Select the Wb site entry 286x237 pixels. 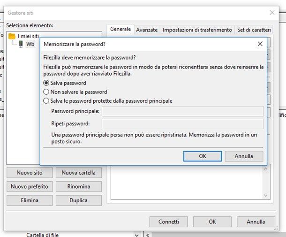(x=30, y=44)
